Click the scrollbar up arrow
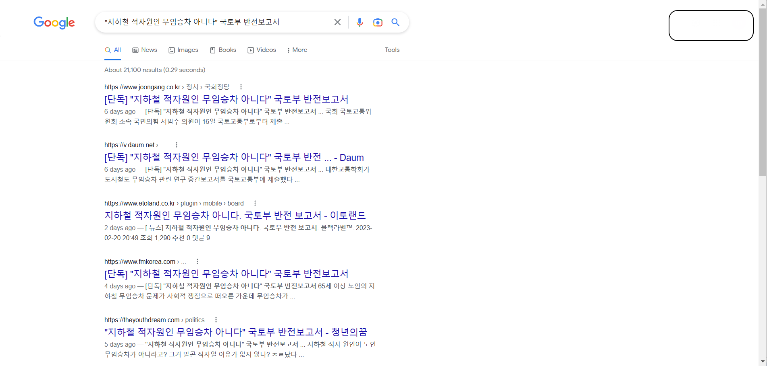 (x=763, y=4)
